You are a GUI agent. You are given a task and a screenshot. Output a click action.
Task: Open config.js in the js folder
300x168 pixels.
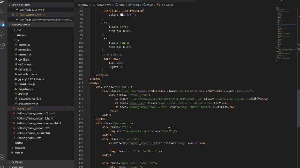point(24,60)
